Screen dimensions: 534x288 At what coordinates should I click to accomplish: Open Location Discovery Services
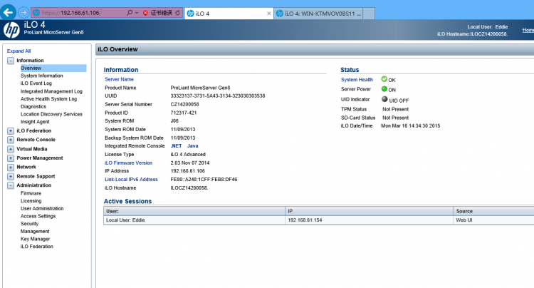(x=51, y=114)
